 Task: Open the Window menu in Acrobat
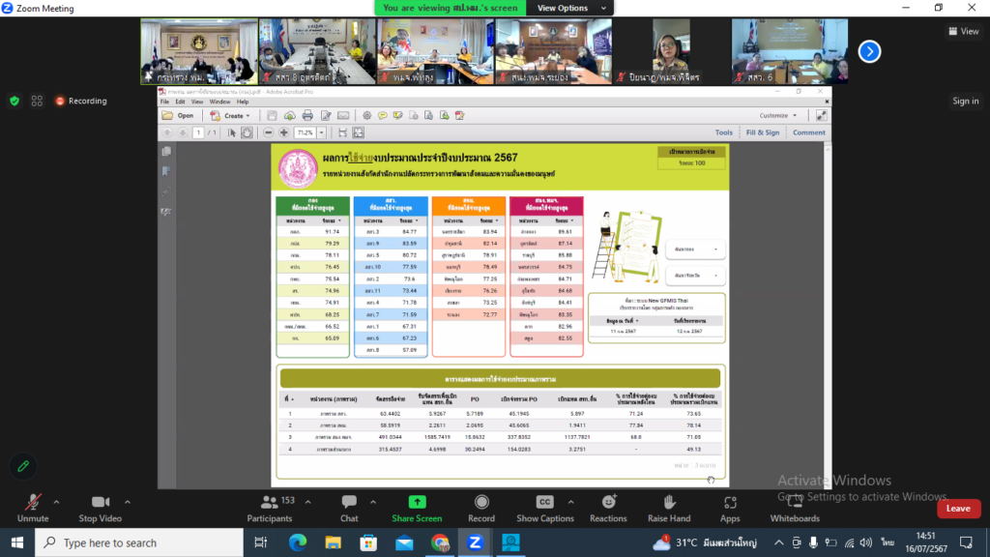tap(219, 102)
